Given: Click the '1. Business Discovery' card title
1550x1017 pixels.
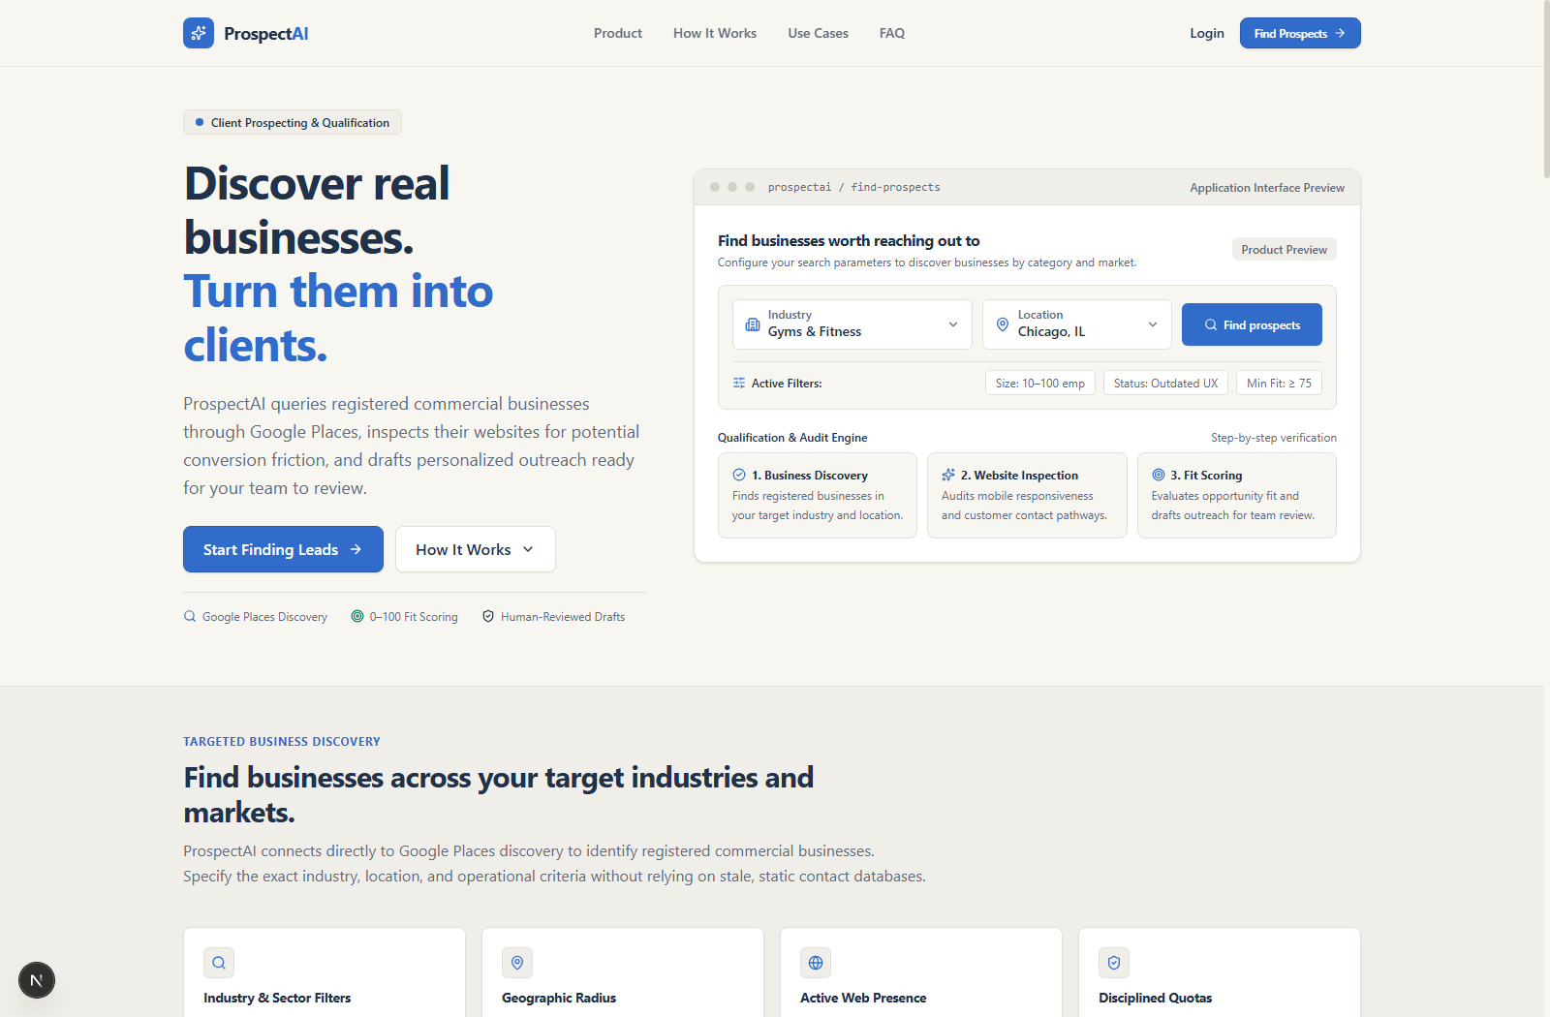Looking at the screenshot, I should point(810,475).
